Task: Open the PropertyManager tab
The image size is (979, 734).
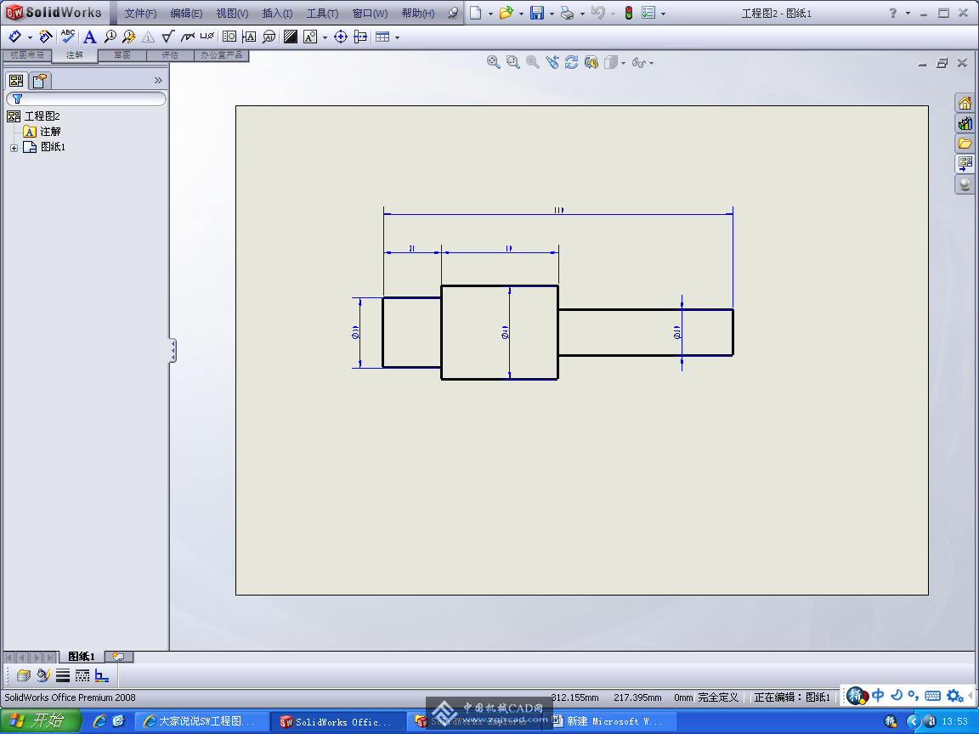Action: pyautogui.click(x=40, y=81)
